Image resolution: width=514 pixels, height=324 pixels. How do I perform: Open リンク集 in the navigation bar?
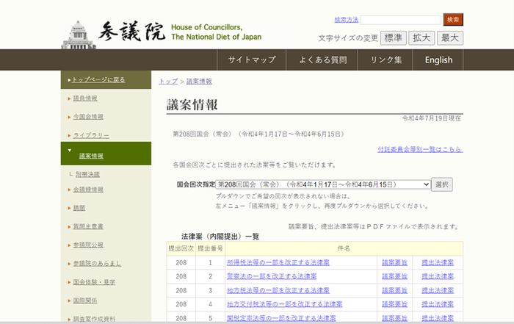coord(385,60)
